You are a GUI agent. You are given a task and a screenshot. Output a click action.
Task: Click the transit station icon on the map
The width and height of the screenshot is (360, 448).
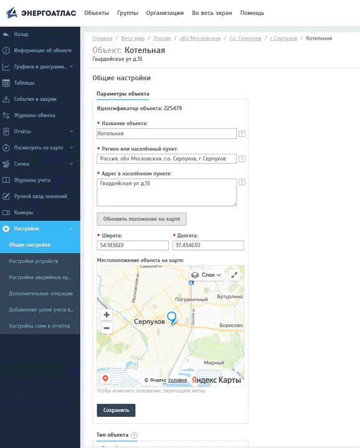(x=191, y=283)
